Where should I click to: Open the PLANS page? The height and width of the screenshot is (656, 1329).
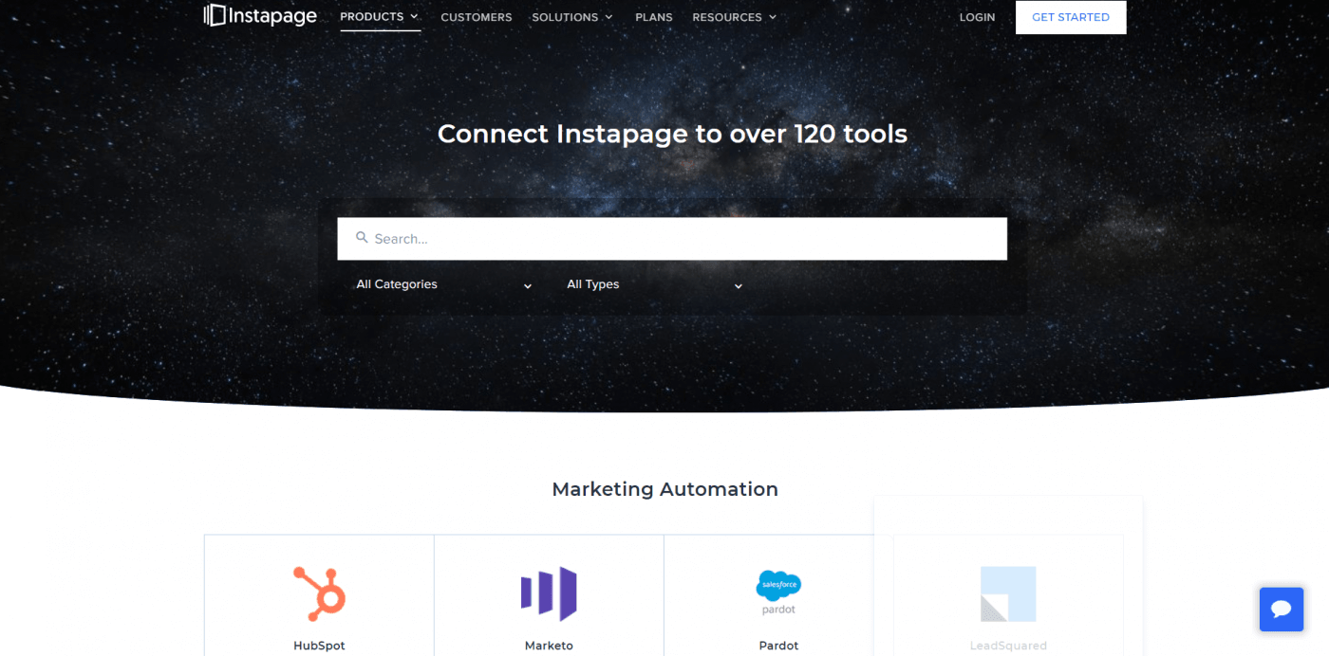pos(654,17)
